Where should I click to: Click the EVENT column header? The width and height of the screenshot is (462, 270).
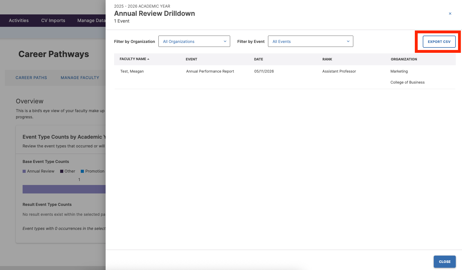pyautogui.click(x=191, y=59)
